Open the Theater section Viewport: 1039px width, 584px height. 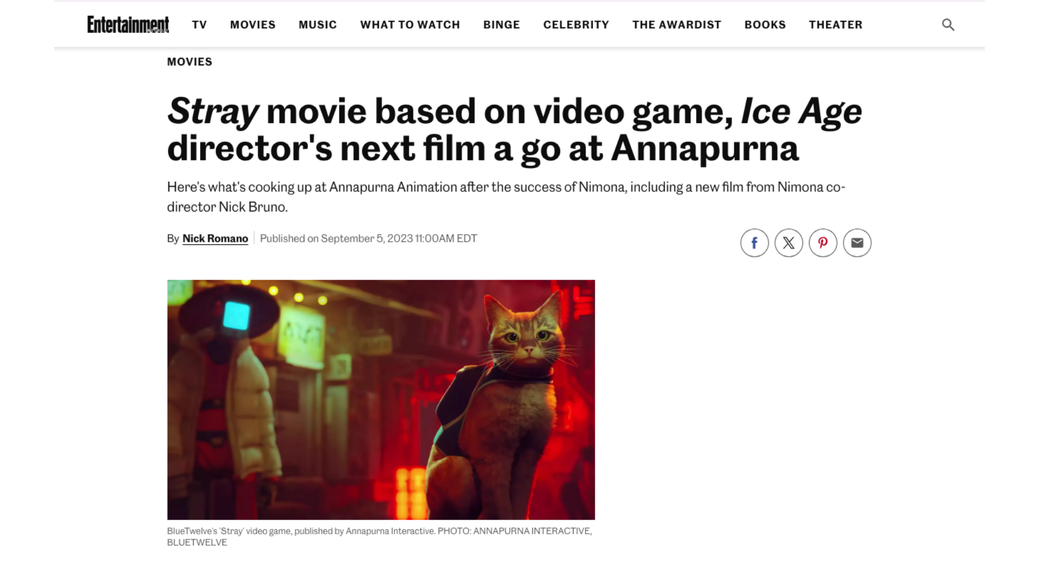(x=836, y=25)
